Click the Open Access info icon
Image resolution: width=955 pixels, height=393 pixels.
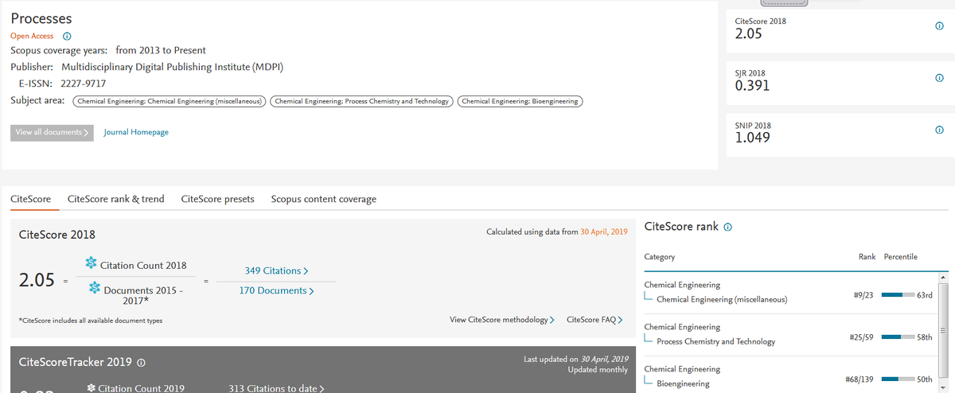(x=67, y=37)
